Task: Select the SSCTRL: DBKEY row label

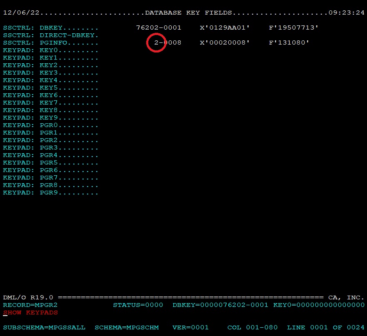Action: tap(50, 28)
